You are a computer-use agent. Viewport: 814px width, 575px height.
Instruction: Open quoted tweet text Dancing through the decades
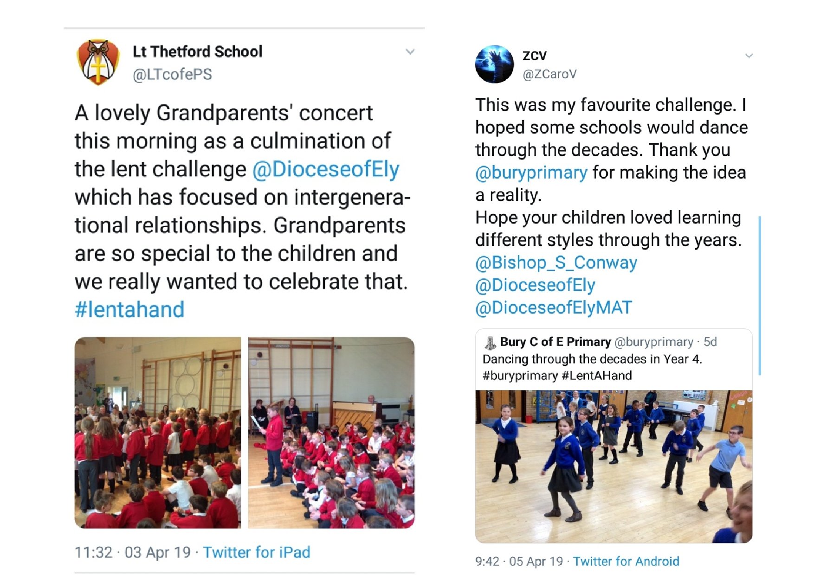592,359
